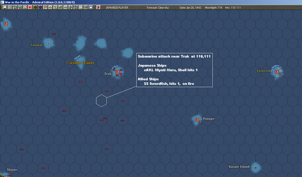Click the orange flag toolbar icon
Image resolution: width=302 pixels, height=177 pixels.
click(x=45, y=7)
